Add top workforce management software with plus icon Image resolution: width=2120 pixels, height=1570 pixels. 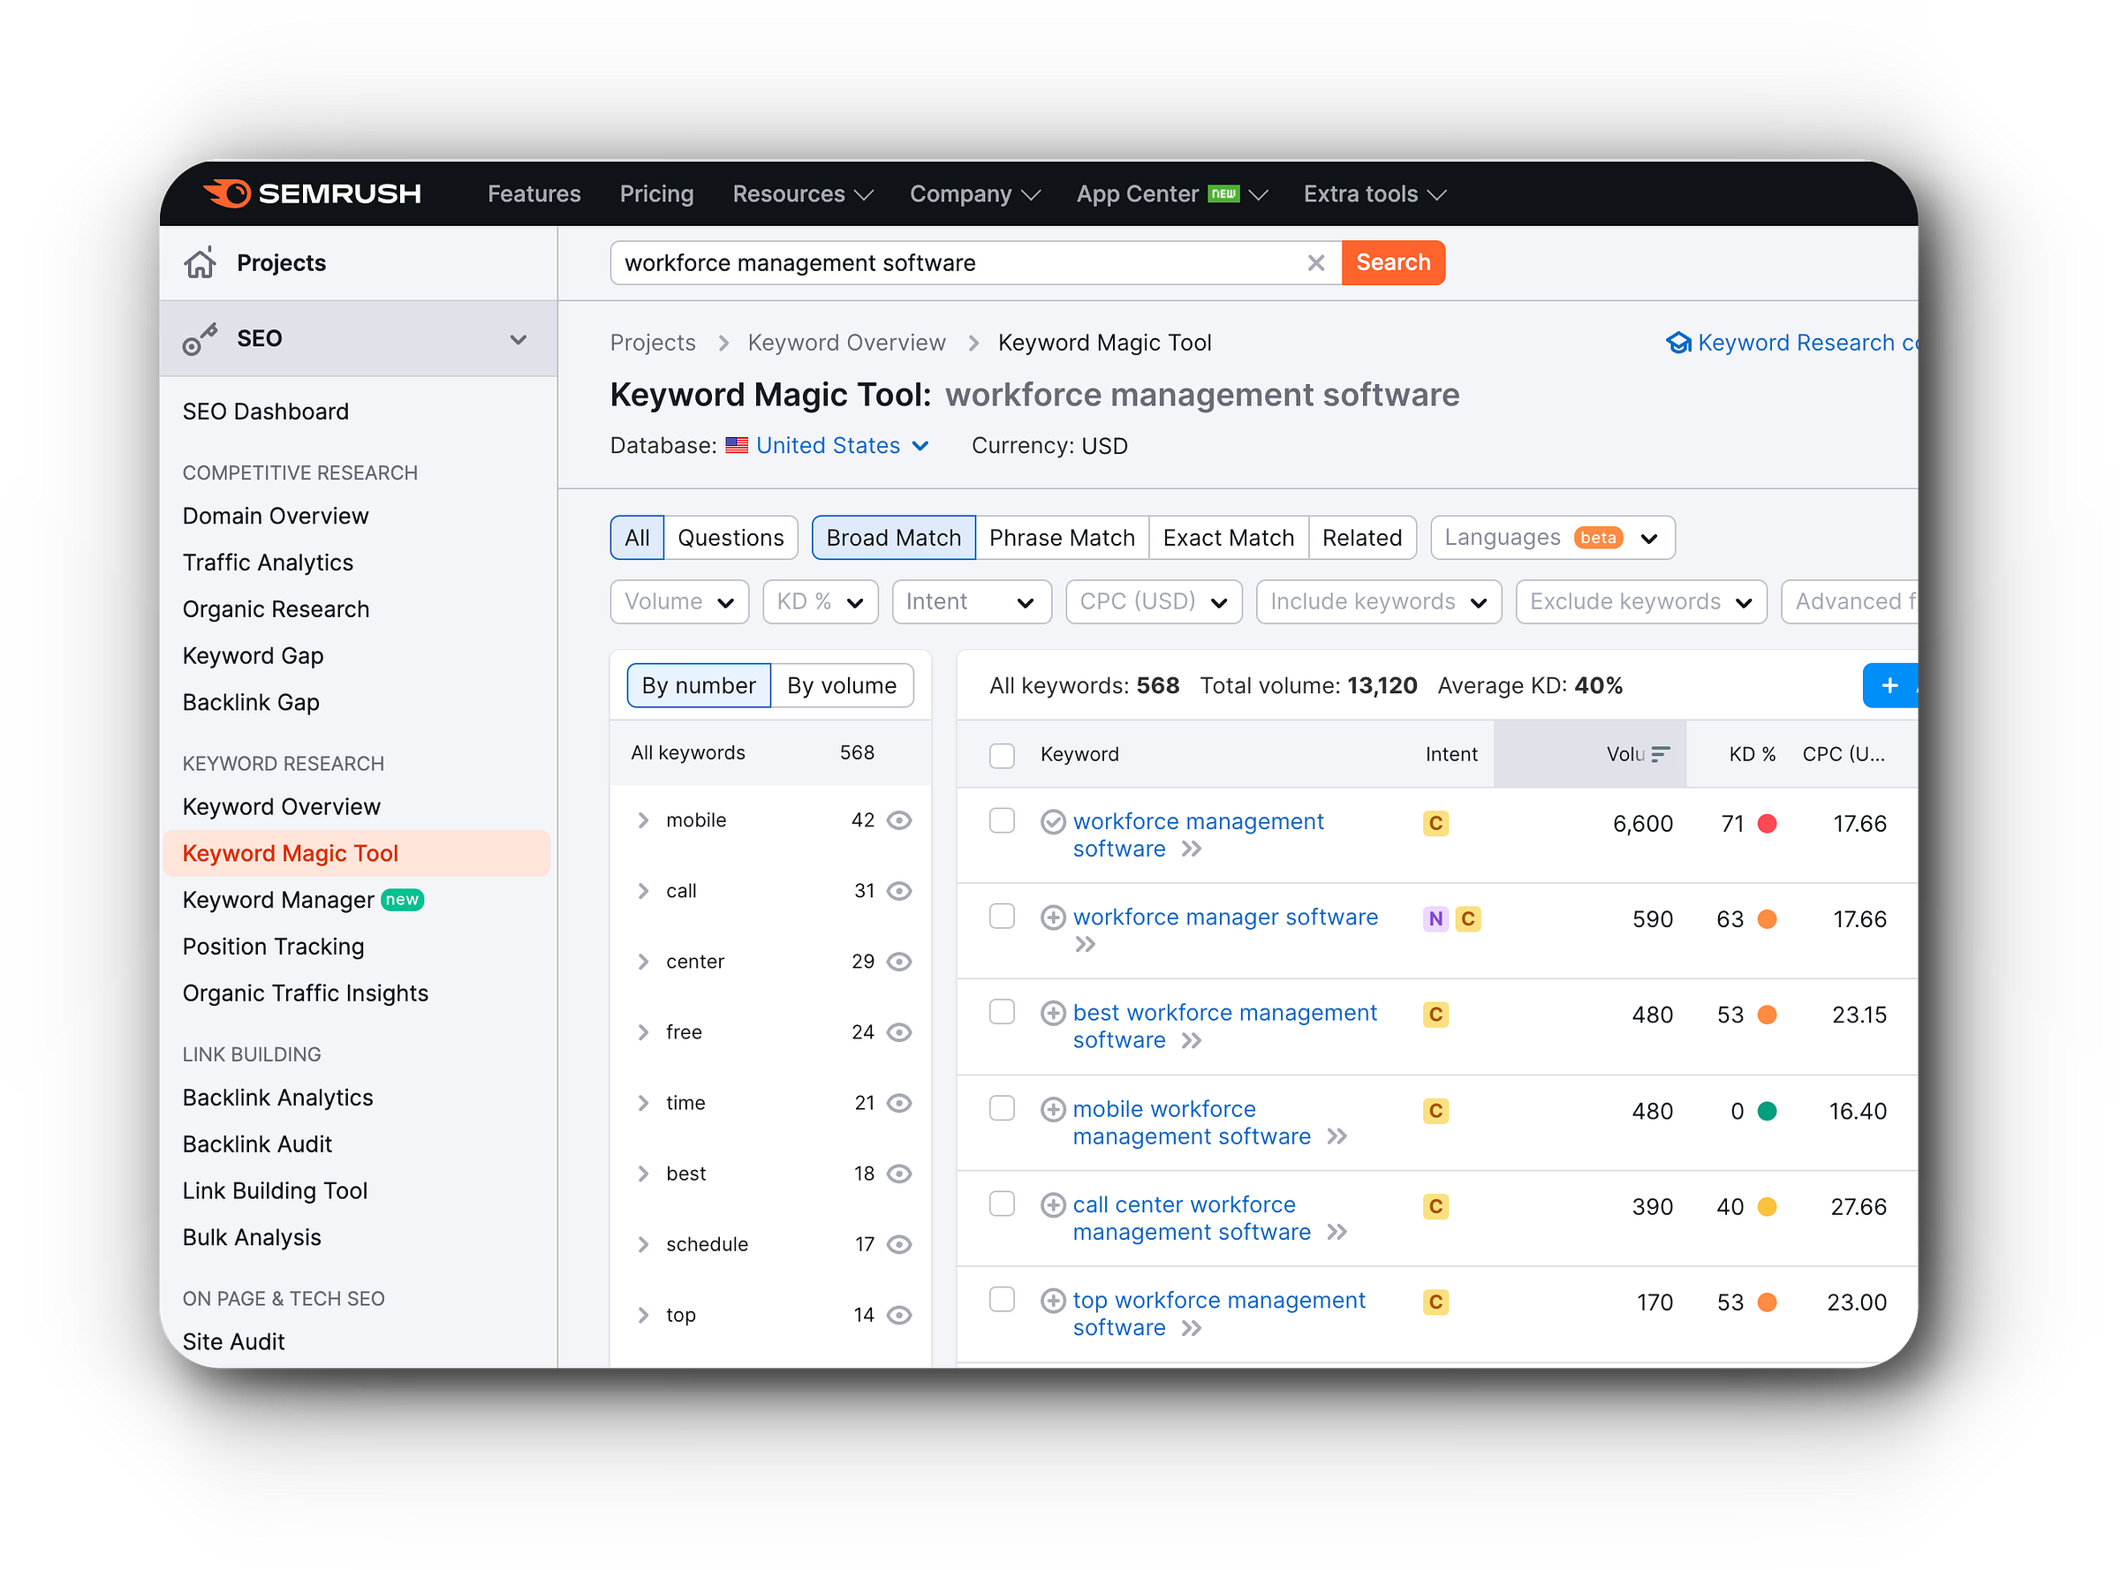point(1052,1301)
